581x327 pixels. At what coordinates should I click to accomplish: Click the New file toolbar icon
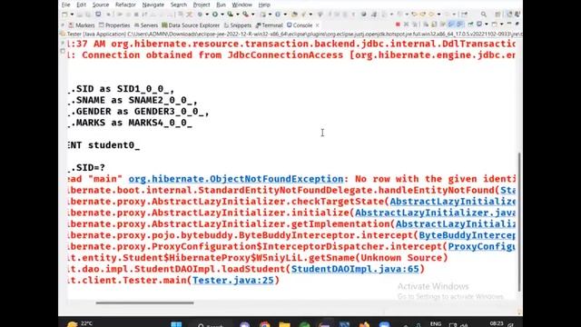64,15
